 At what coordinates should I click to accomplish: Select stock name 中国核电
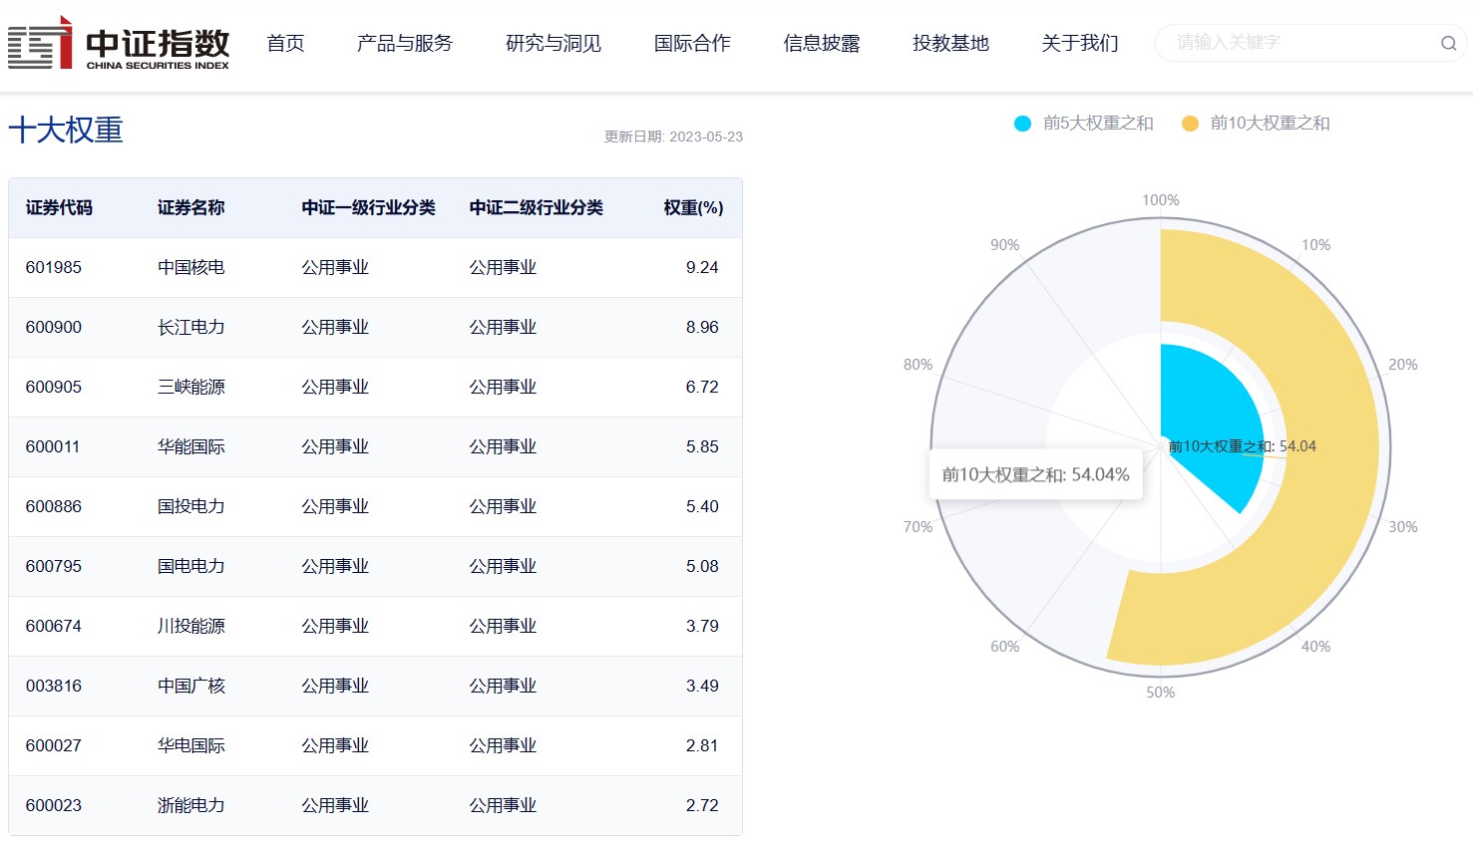tap(191, 267)
